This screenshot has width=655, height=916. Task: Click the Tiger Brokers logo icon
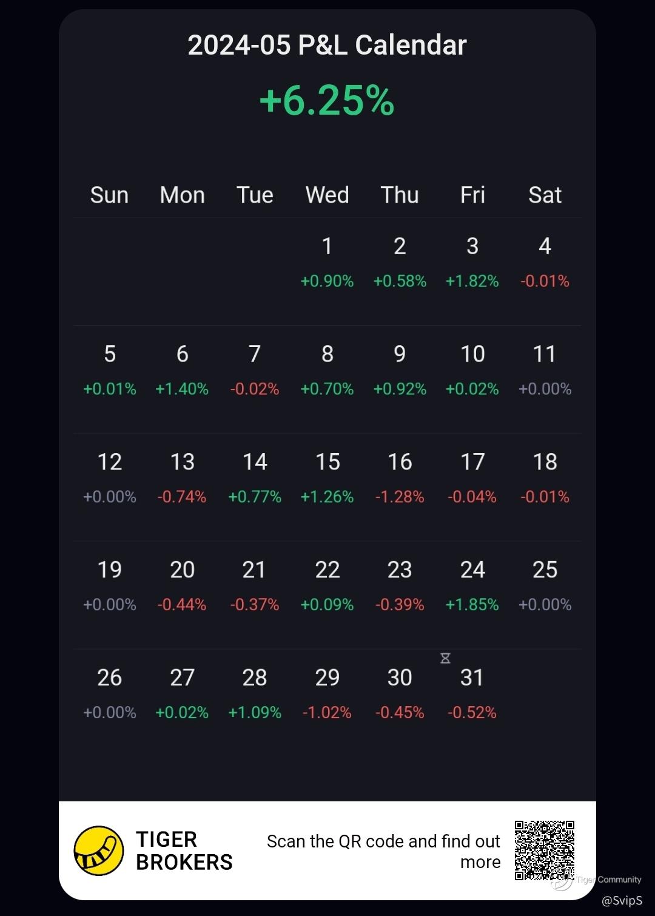(x=98, y=850)
